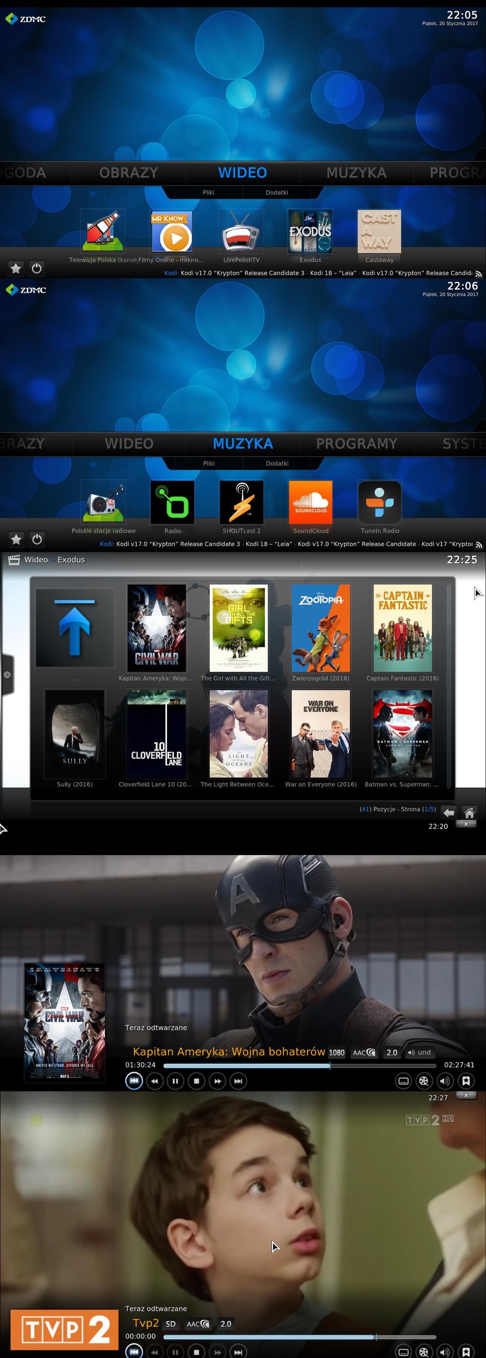
Task: Open The Girl with All the Gifts
Action: coord(238,628)
